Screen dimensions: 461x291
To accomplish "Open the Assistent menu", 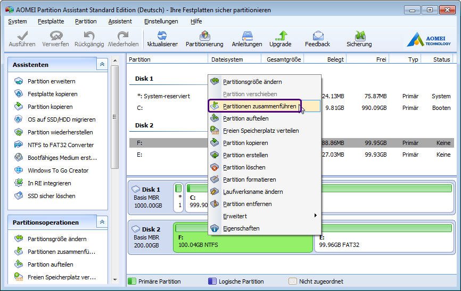I will click(x=120, y=21).
